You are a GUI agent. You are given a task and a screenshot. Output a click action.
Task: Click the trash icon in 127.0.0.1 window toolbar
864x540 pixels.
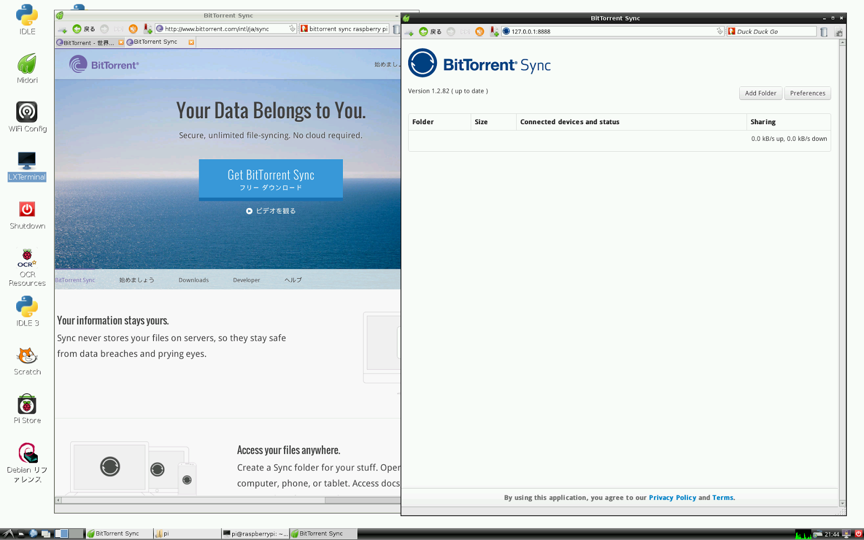coord(824,32)
